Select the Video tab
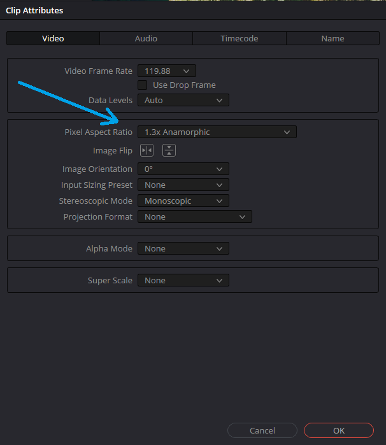 tap(53, 39)
